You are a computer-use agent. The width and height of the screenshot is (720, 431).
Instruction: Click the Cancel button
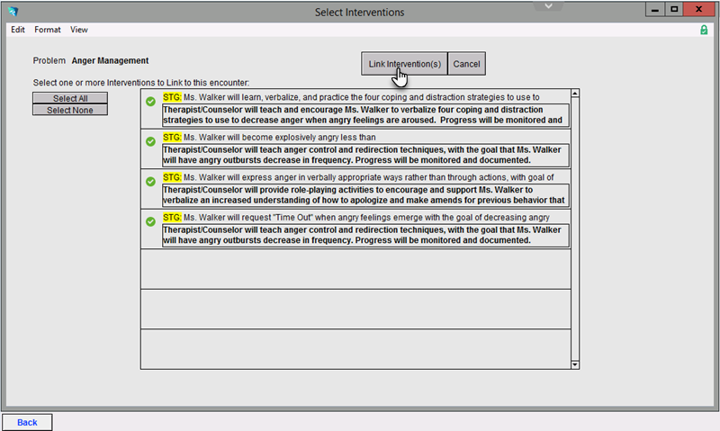click(x=466, y=64)
